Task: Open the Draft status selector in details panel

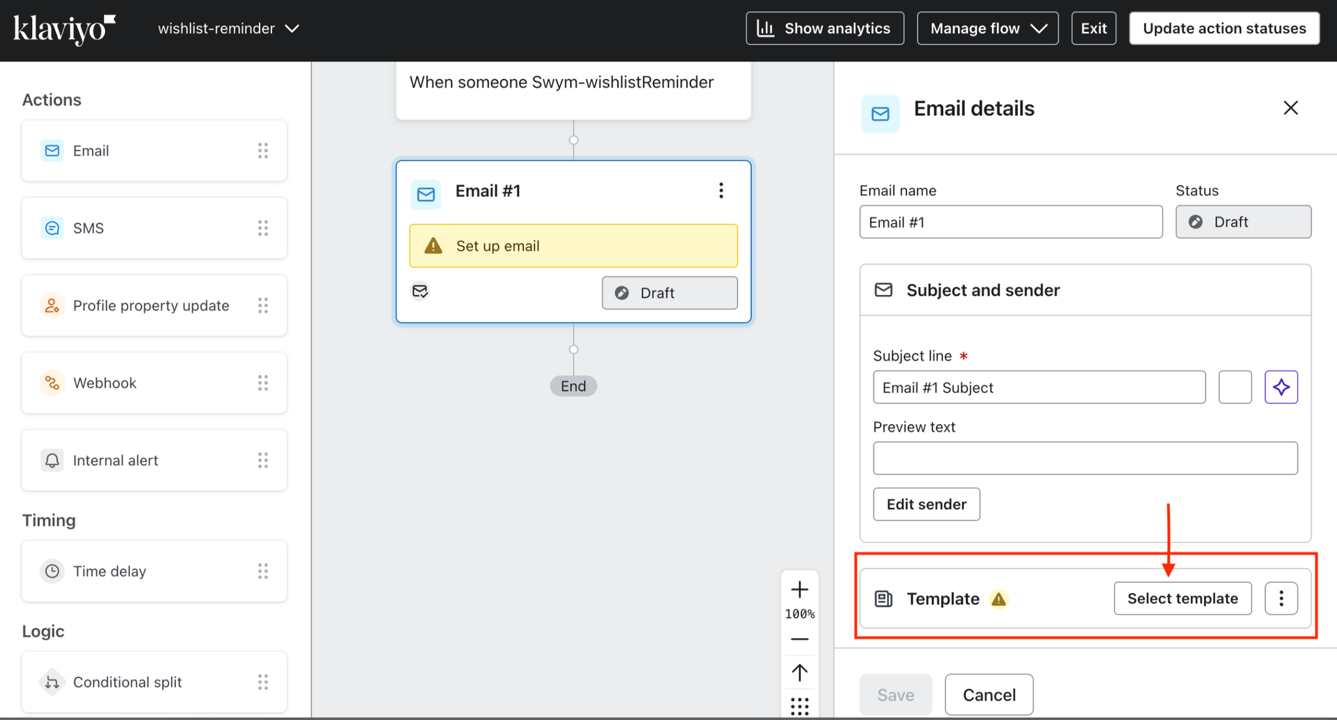Action: (1243, 222)
